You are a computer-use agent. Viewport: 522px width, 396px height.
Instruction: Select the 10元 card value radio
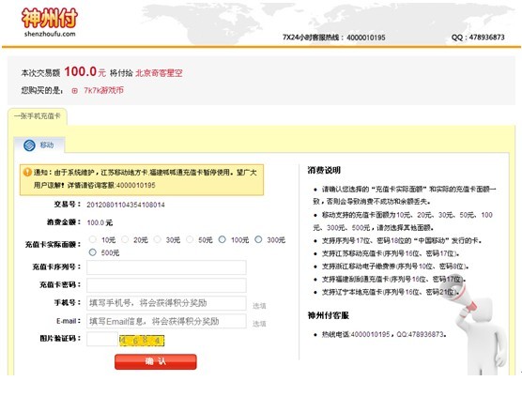(x=93, y=239)
